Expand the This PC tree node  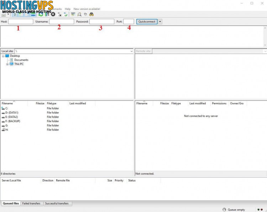click(x=7, y=64)
